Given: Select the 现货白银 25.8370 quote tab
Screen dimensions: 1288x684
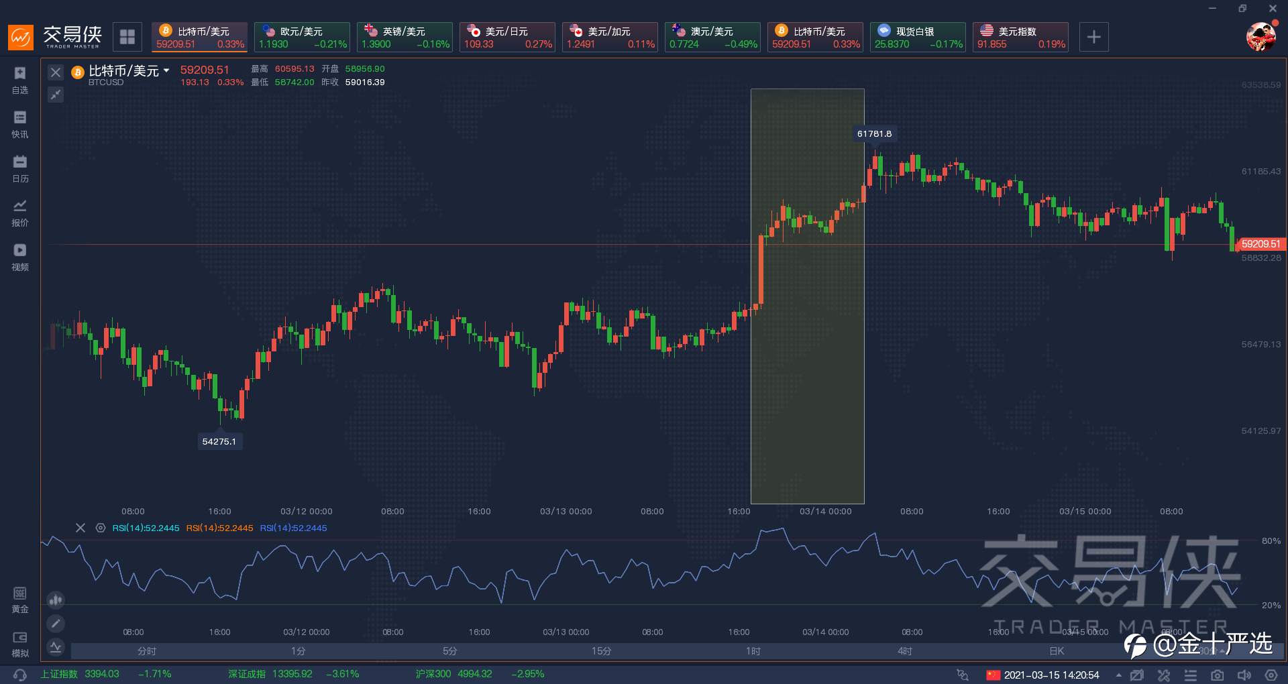Looking at the screenshot, I should coord(918,37).
